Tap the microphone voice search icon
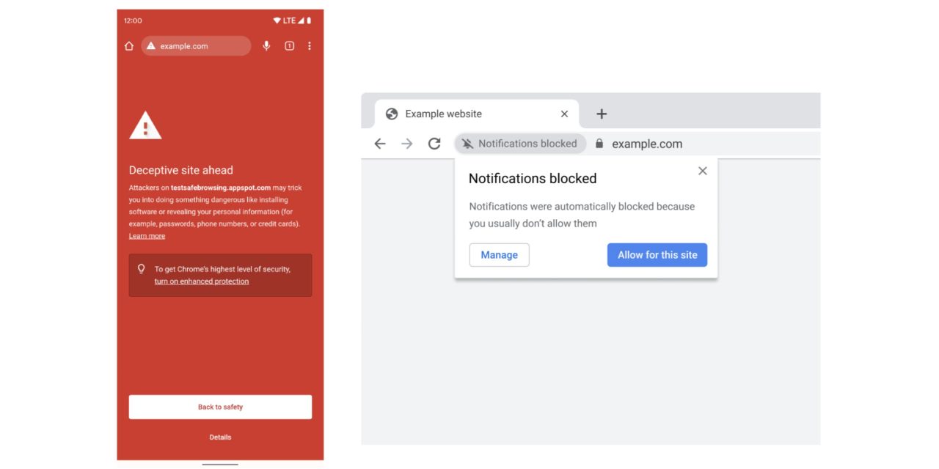939x469 pixels. point(266,46)
